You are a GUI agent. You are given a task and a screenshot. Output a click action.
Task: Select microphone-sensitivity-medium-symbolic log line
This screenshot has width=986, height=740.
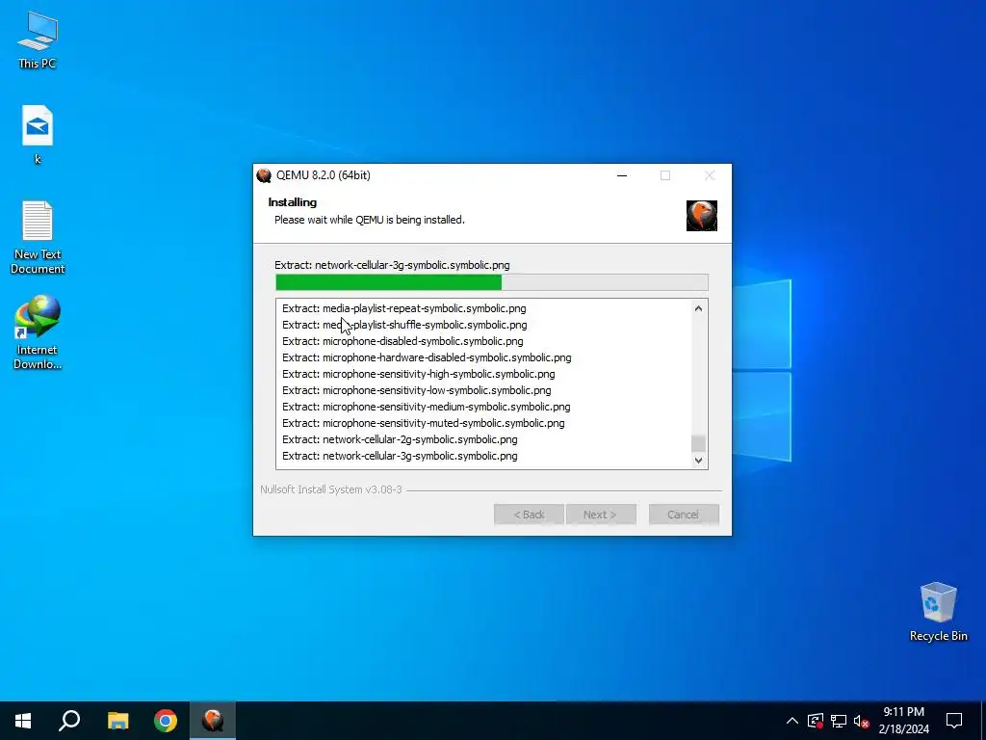pyautogui.click(x=427, y=407)
